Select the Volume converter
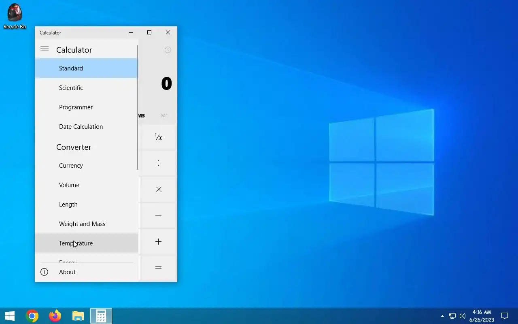Image resolution: width=518 pixels, height=324 pixels. 86,185
